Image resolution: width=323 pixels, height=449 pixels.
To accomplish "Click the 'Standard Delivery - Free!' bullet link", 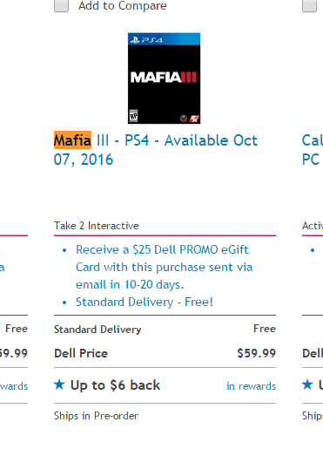I will 145,302.
